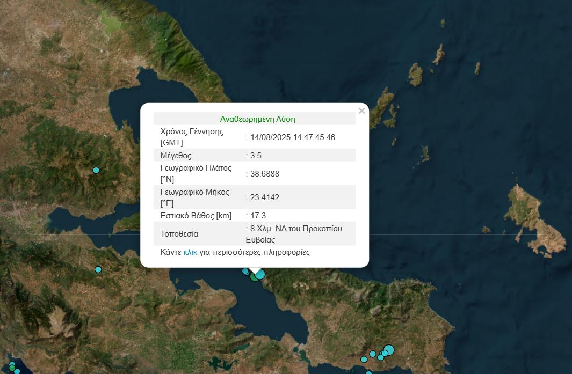Click the Προκοπίου Ευβοίας location text
Image resolution: width=572 pixels, height=374 pixels.
click(295, 234)
